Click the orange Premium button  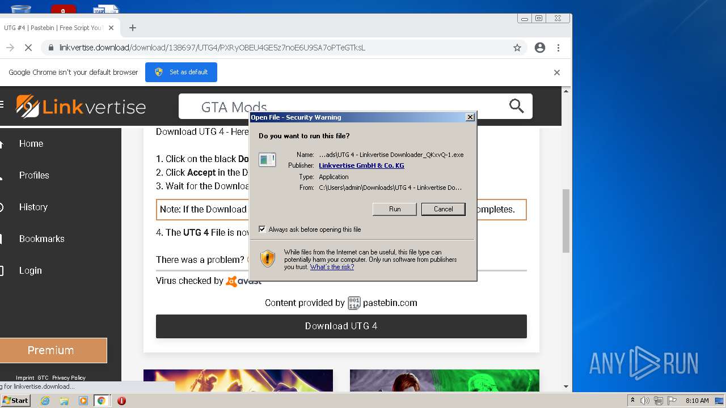pyautogui.click(x=53, y=350)
